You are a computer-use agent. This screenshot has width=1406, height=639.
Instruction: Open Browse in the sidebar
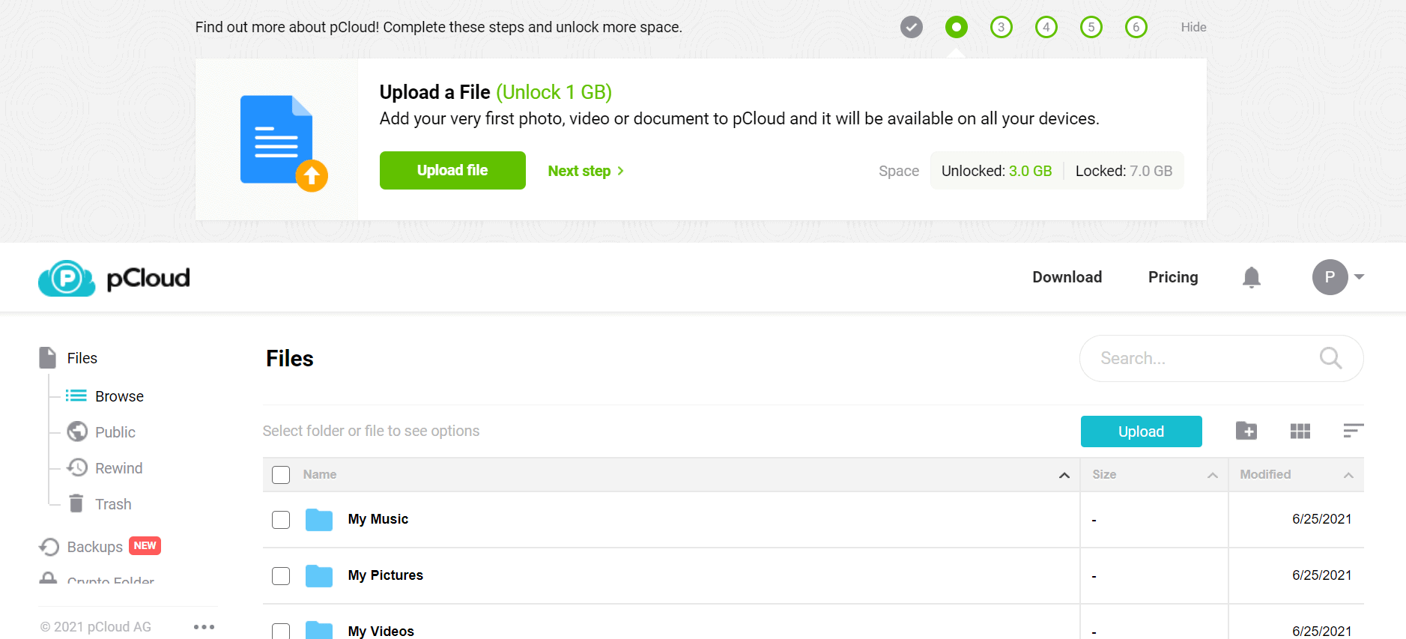point(105,396)
